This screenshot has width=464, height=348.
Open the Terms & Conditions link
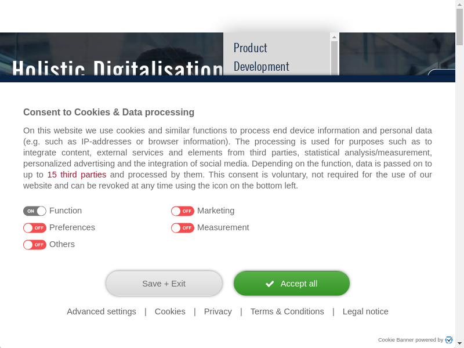tap(287, 311)
